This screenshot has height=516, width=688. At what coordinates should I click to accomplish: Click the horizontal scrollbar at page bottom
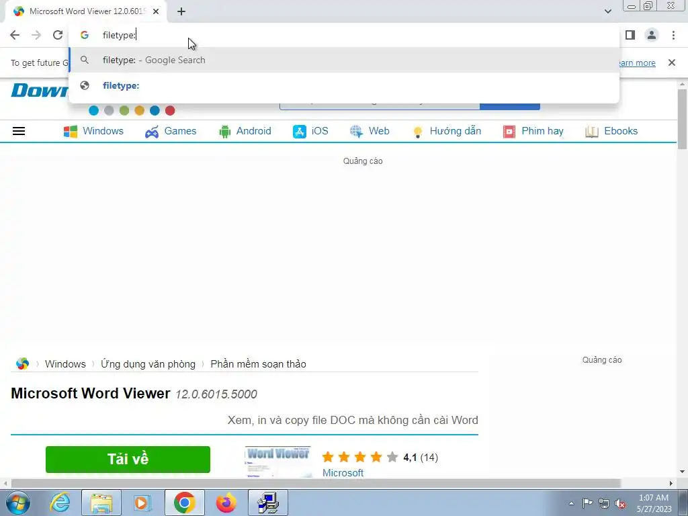pos(316,484)
